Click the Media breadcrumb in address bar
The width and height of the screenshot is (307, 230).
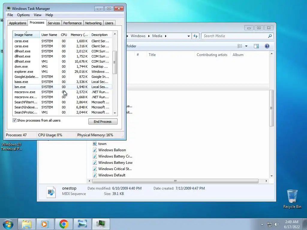(x=157, y=36)
